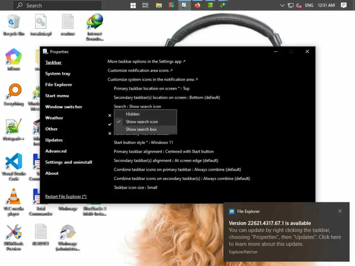Switch to the File Explorer section
Viewport: 355px width, 266px height.
click(x=59, y=85)
